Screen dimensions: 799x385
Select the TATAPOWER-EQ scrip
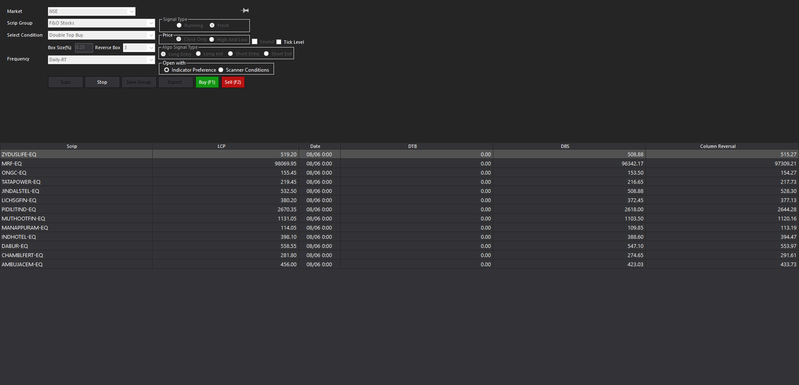(21, 182)
